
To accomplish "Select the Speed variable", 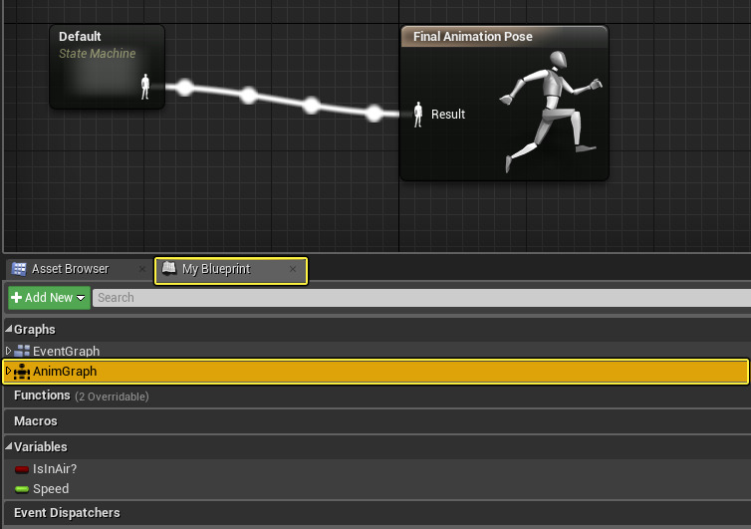I will point(377,489).
